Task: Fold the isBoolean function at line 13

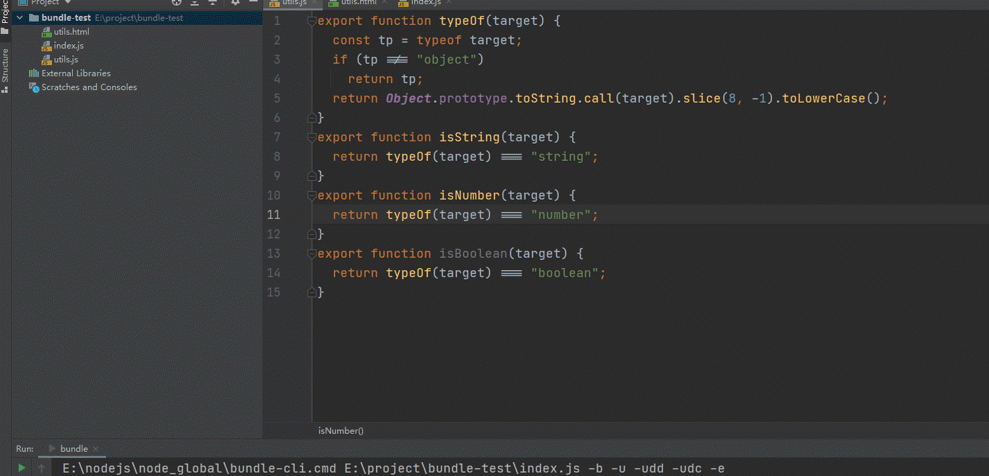Action: pos(312,254)
